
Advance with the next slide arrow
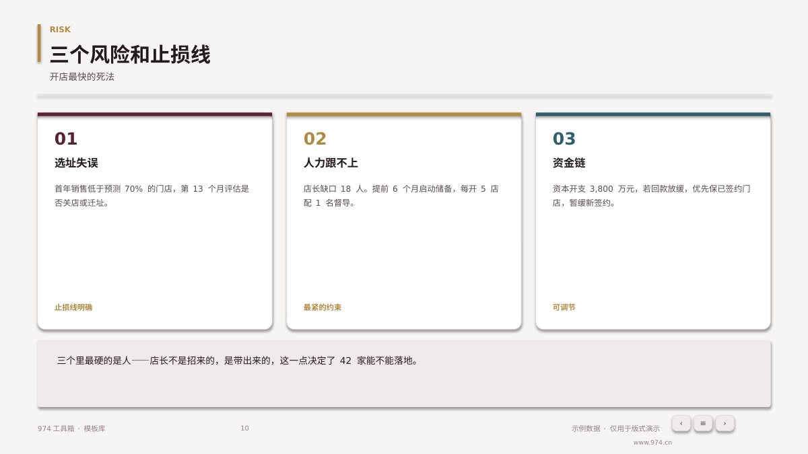pos(725,423)
